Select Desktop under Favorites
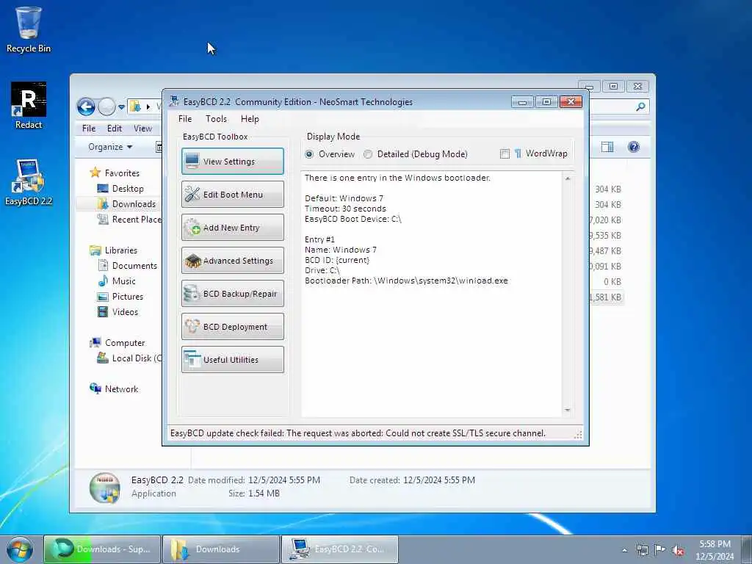The image size is (752, 564). point(120,189)
